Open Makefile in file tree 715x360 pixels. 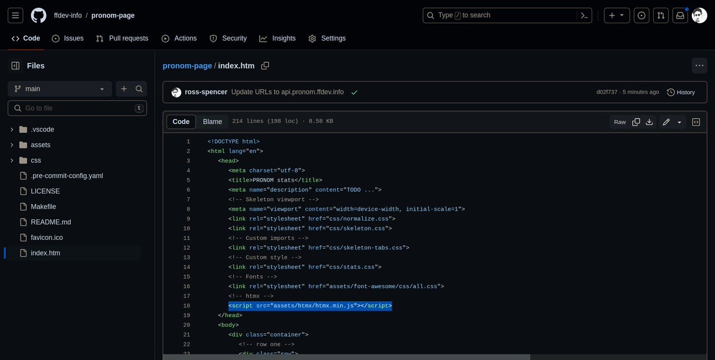[x=43, y=206]
